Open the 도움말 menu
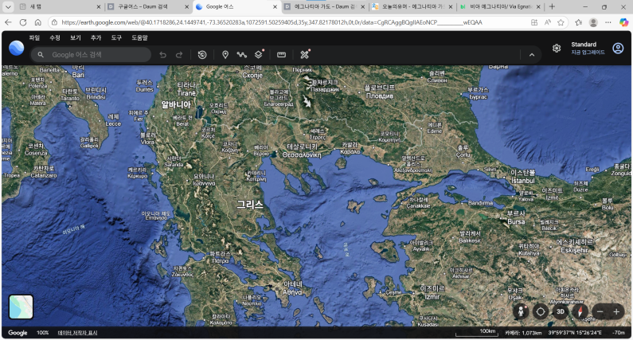633x340 pixels. pyautogui.click(x=139, y=37)
